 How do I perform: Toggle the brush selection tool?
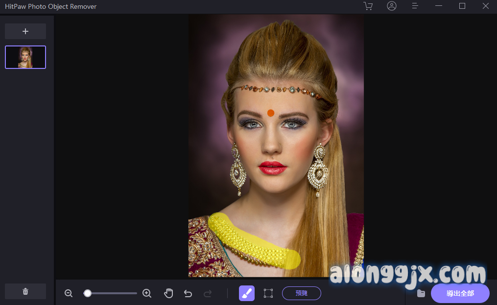247,293
